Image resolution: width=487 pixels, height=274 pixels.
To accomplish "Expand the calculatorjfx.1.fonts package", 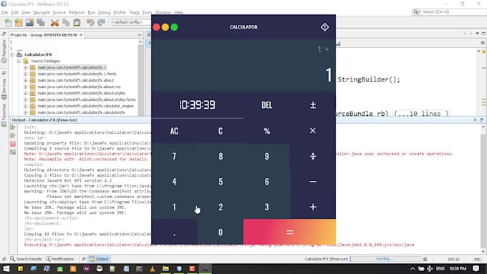I will (26, 74).
